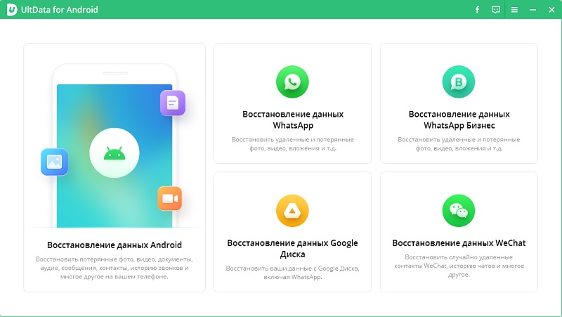Click the purple document icon
Image resolution: width=562 pixels, height=317 pixels.
(x=172, y=103)
